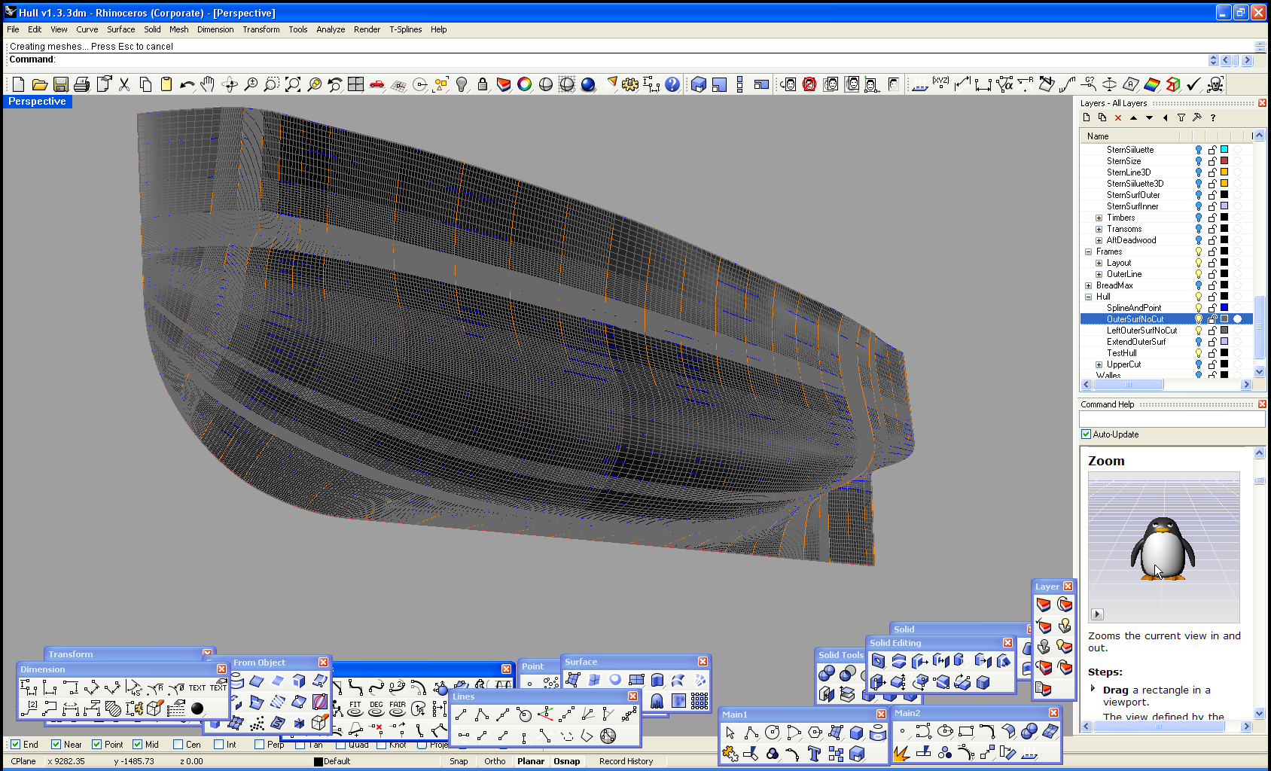
Task: Click the Layers panel filter funnel icon
Action: pos(1181,117)
